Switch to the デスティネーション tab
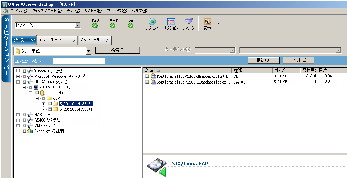This screenshot has height=178, width=347. click(x=57, y=40)
